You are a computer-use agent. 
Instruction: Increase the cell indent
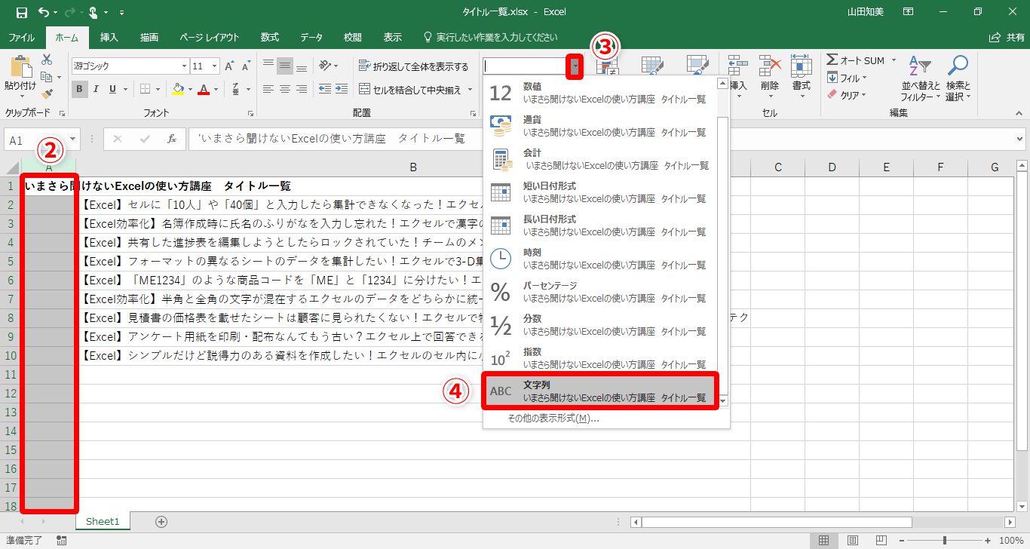tap(342, 89)
